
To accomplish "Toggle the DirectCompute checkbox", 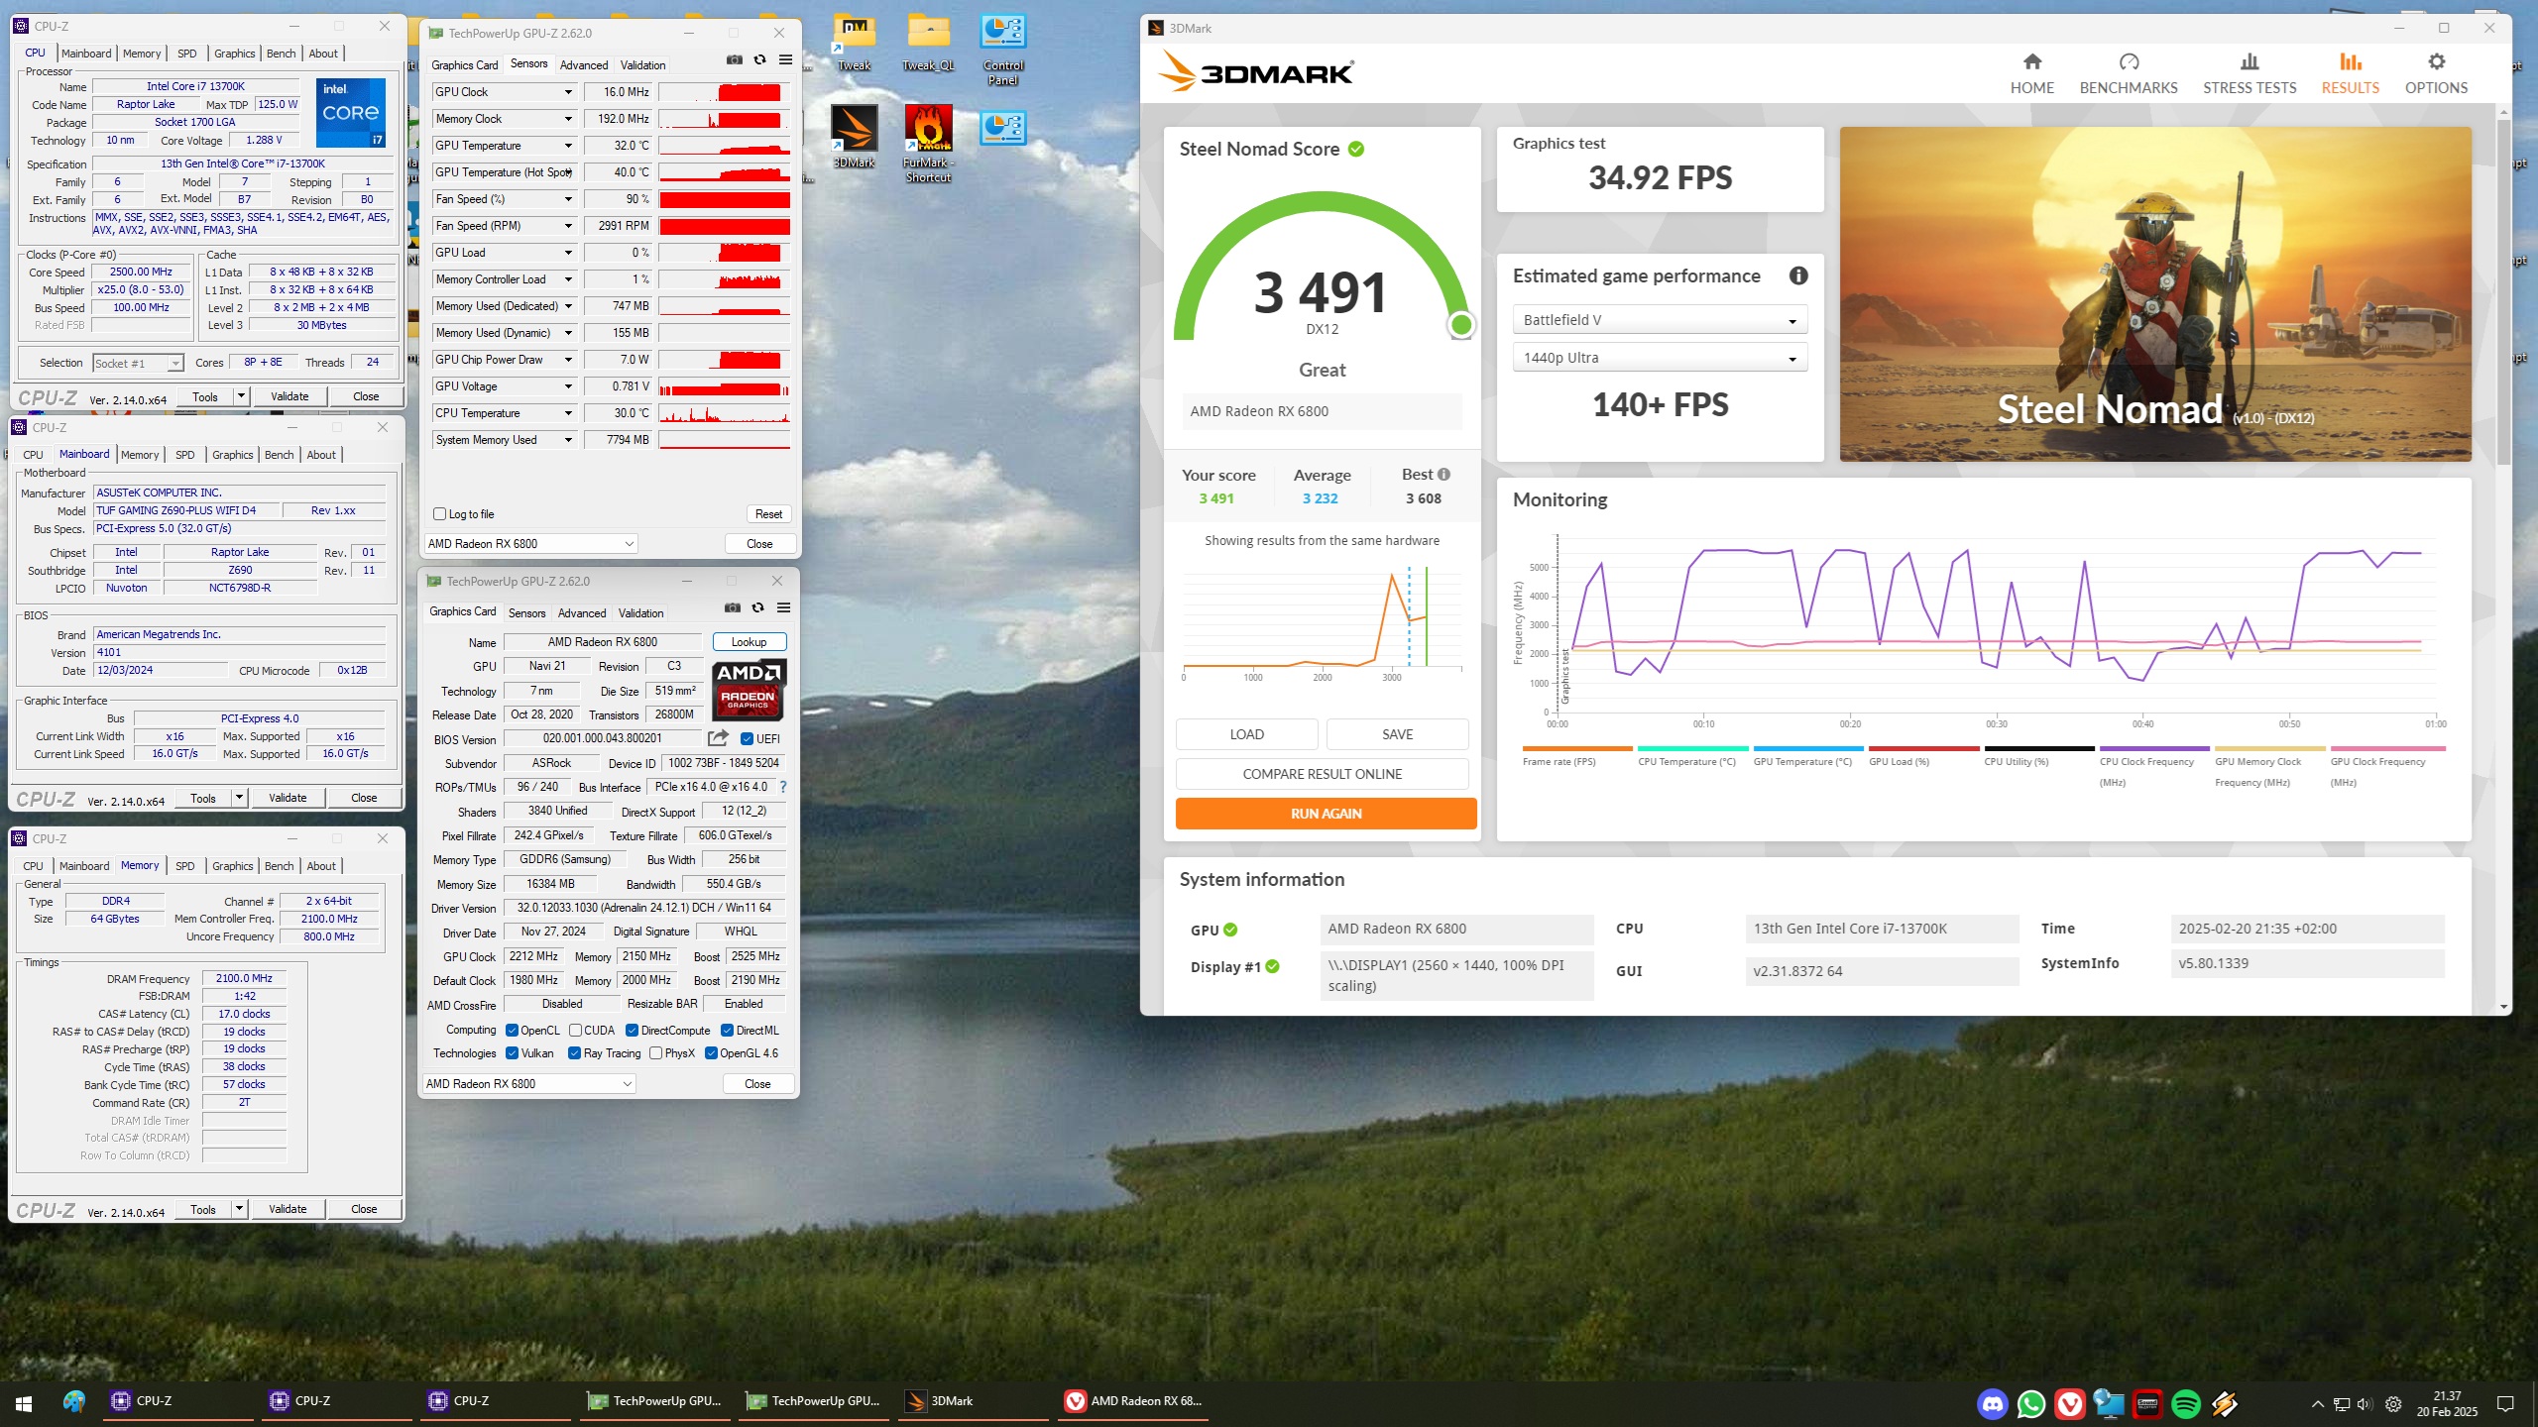I will (632, 1031).
